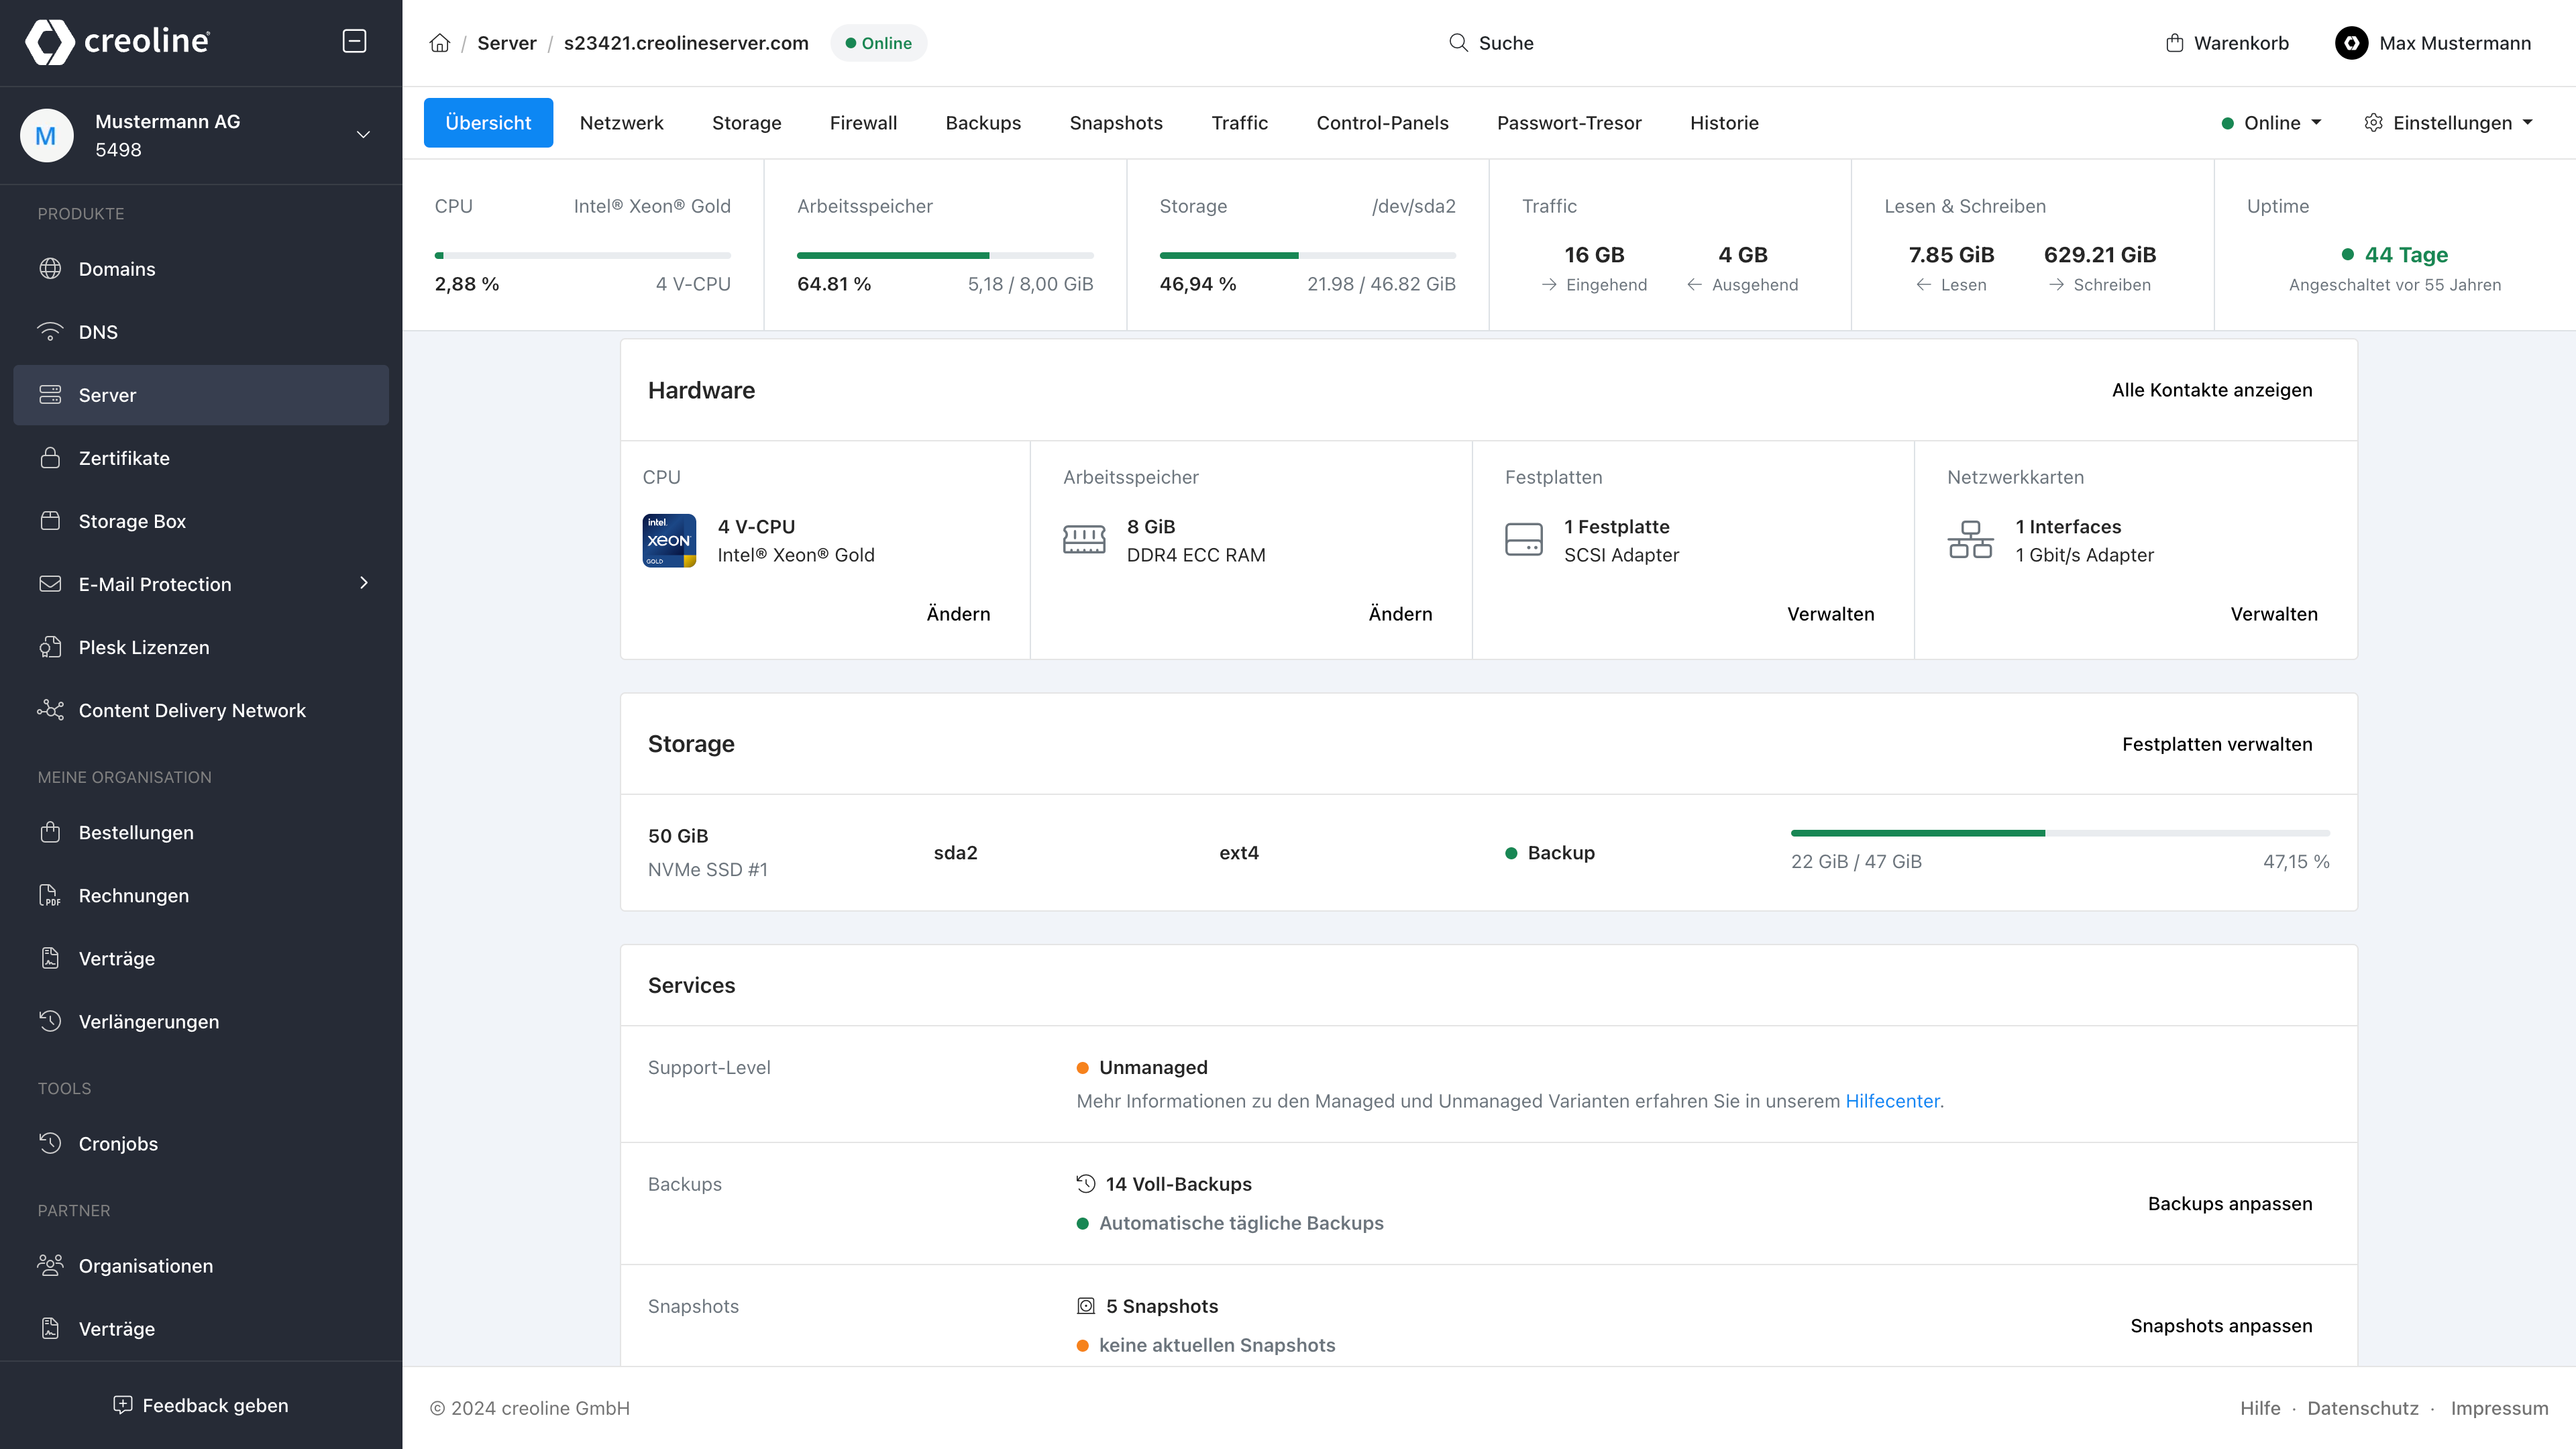Open Warenkorb shopping bag icon
Image resolution: width=2576 pixels, height=1449 pixels.
pos(2174,43)
